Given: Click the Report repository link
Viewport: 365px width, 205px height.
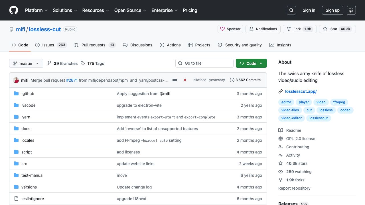Looking at the screenshot, I should click(x=294, y=188).
